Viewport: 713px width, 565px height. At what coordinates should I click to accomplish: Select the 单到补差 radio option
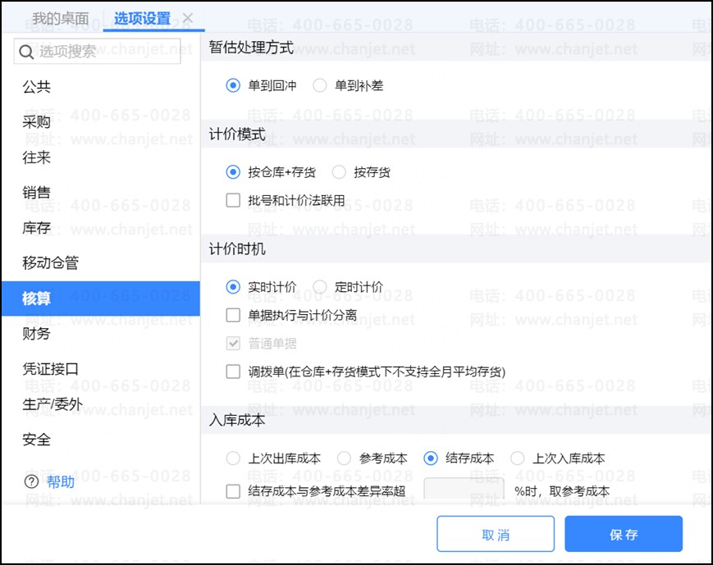pos(320,85)
